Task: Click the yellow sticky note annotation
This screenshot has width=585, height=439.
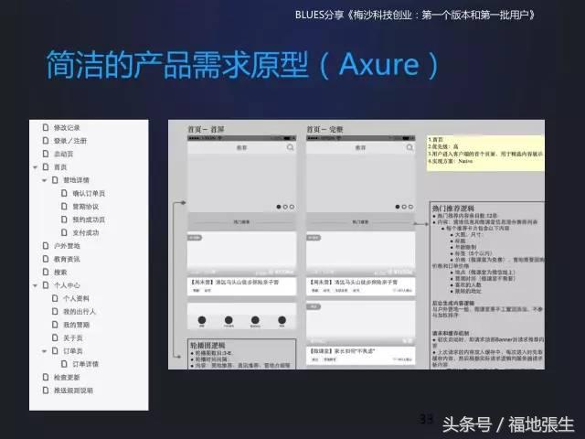Action: [485, 153]
